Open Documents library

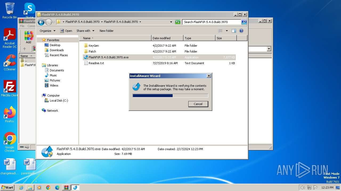(x=57, y=70)
